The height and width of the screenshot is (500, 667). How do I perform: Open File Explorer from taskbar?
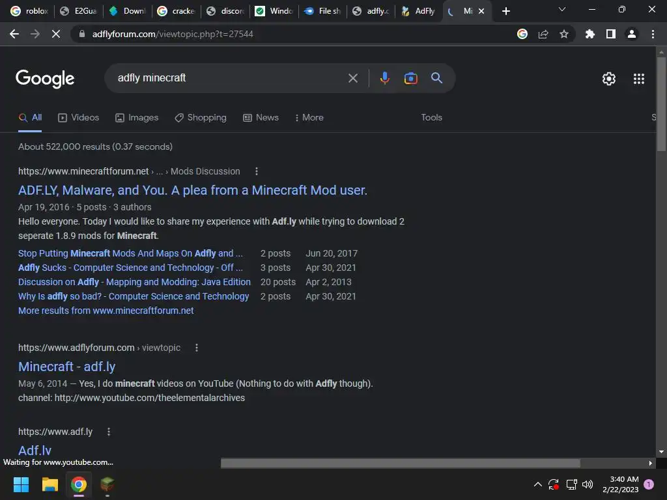pyautogui.click(x=50, y=484)
